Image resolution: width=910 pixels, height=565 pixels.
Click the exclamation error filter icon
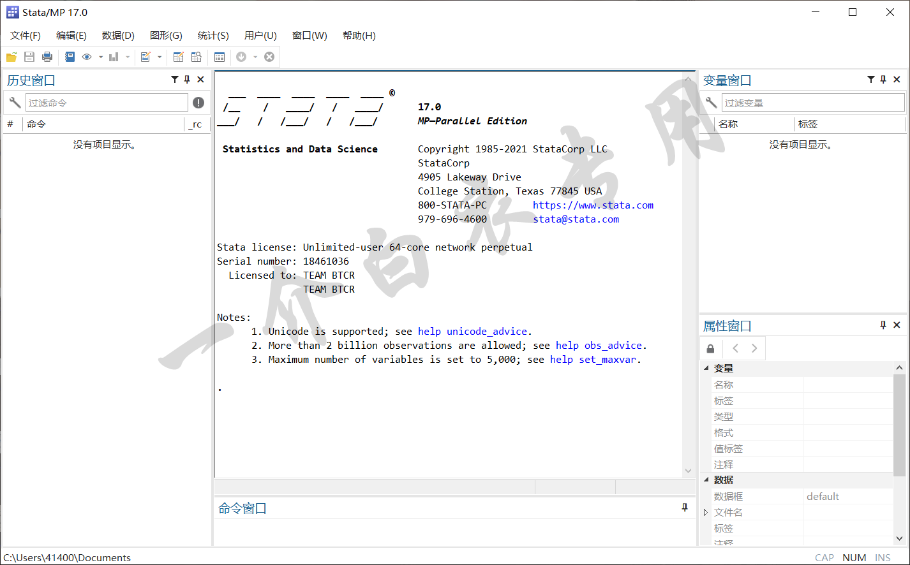tap(198, 103)
